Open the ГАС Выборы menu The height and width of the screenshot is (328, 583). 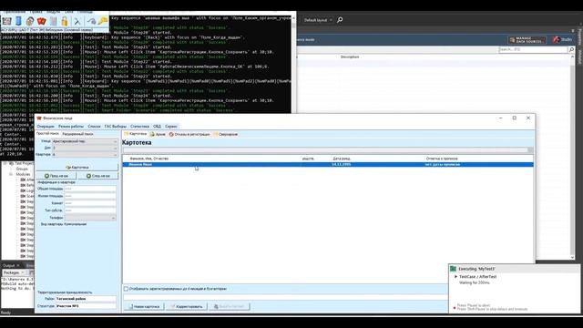[116, 127]
